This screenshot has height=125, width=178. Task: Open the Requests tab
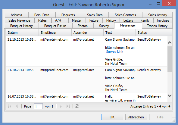coord(68,15)
